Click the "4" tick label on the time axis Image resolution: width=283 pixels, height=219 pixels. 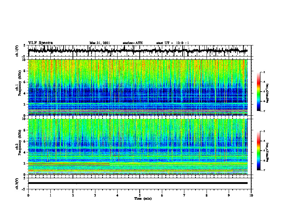[118, 195]
